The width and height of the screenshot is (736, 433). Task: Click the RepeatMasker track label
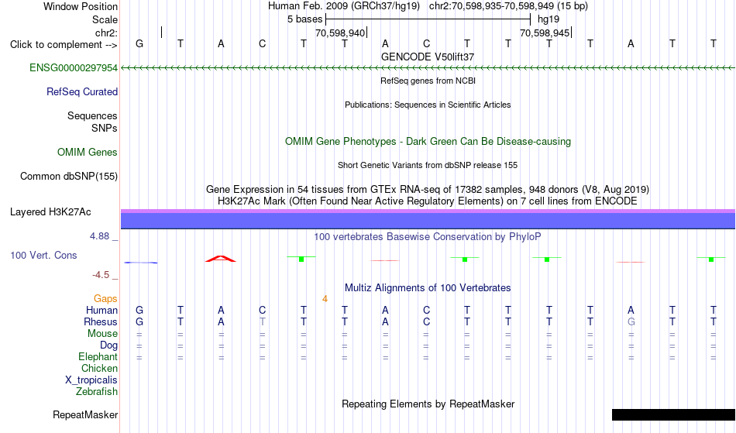click(x=85, y=414)
